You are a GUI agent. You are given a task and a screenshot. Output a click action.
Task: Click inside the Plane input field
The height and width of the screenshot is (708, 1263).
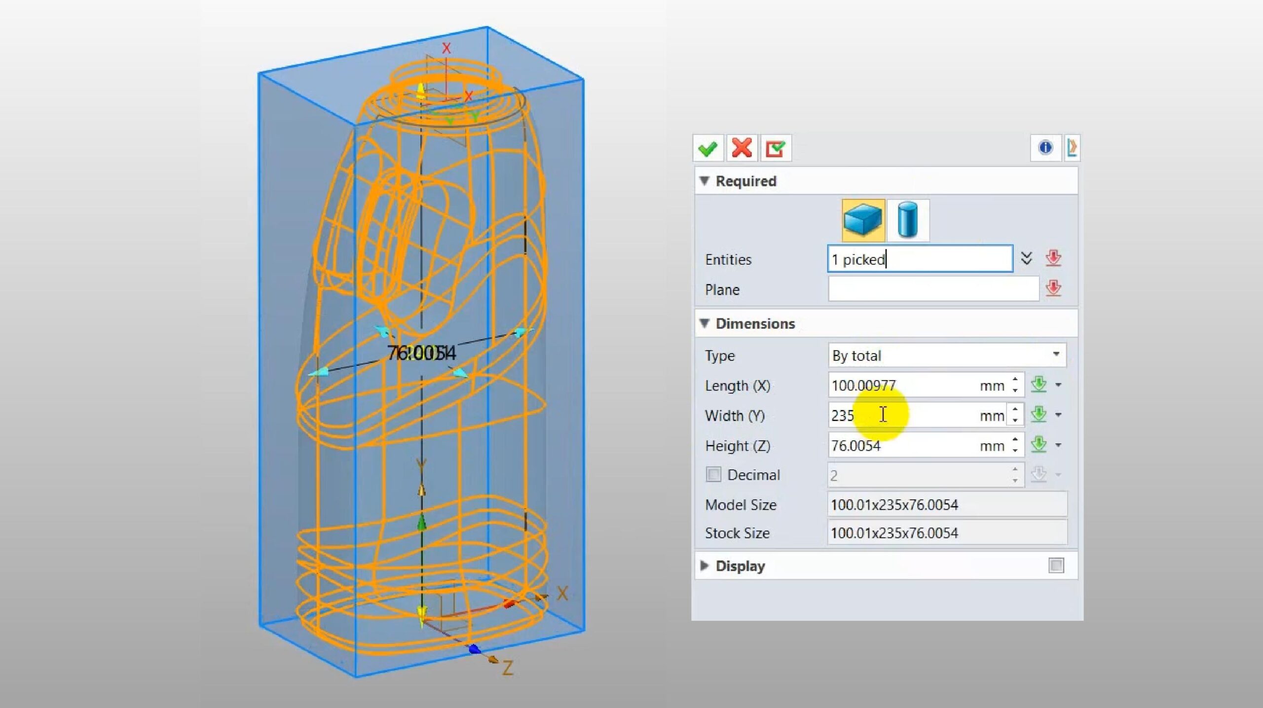point(932,289)
